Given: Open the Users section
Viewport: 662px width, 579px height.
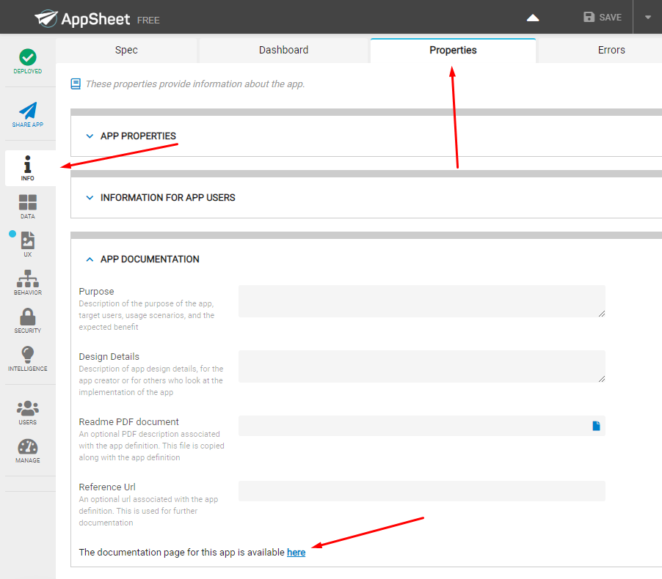Looking at the screenshot, I should point(27,413).
